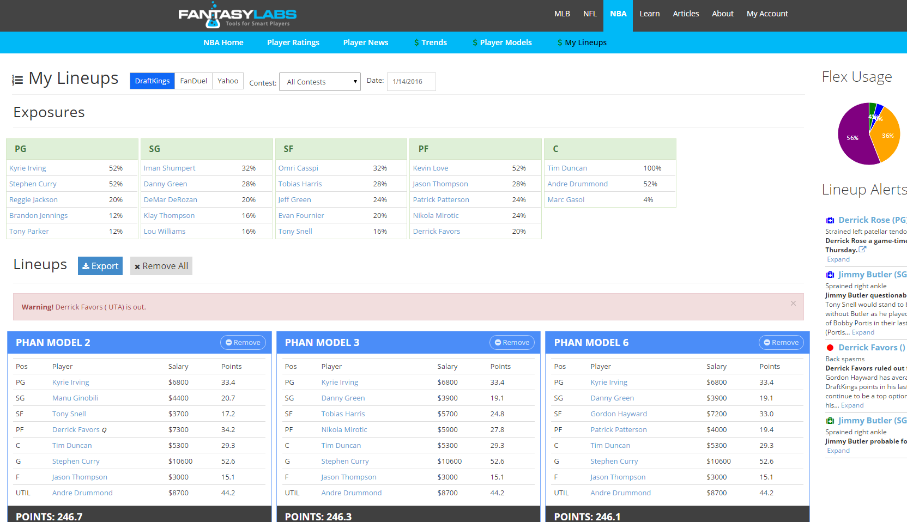
Task: Open My Account
Action: pos(767,14)
